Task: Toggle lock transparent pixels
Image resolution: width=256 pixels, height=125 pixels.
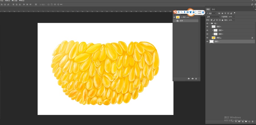Action: pos(211,20)
